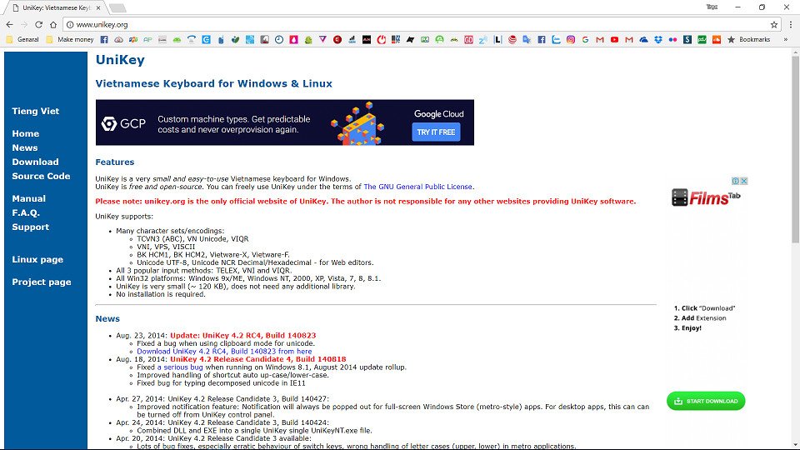
Task: Open the Dropbox bookmark
Action: [x=658, y=40]
